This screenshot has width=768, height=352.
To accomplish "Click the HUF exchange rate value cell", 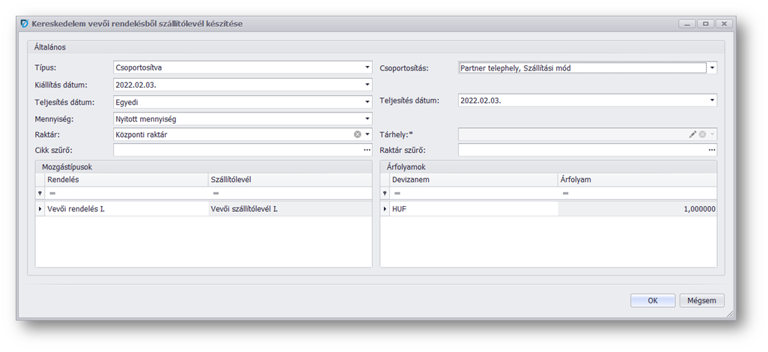I will click(x=636, y=209).
